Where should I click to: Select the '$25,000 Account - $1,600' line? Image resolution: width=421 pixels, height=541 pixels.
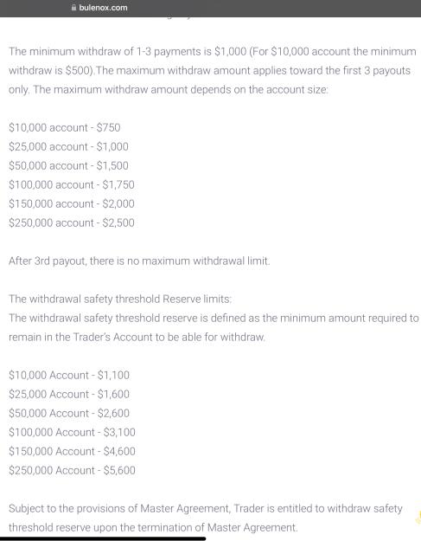click(69, 394)
